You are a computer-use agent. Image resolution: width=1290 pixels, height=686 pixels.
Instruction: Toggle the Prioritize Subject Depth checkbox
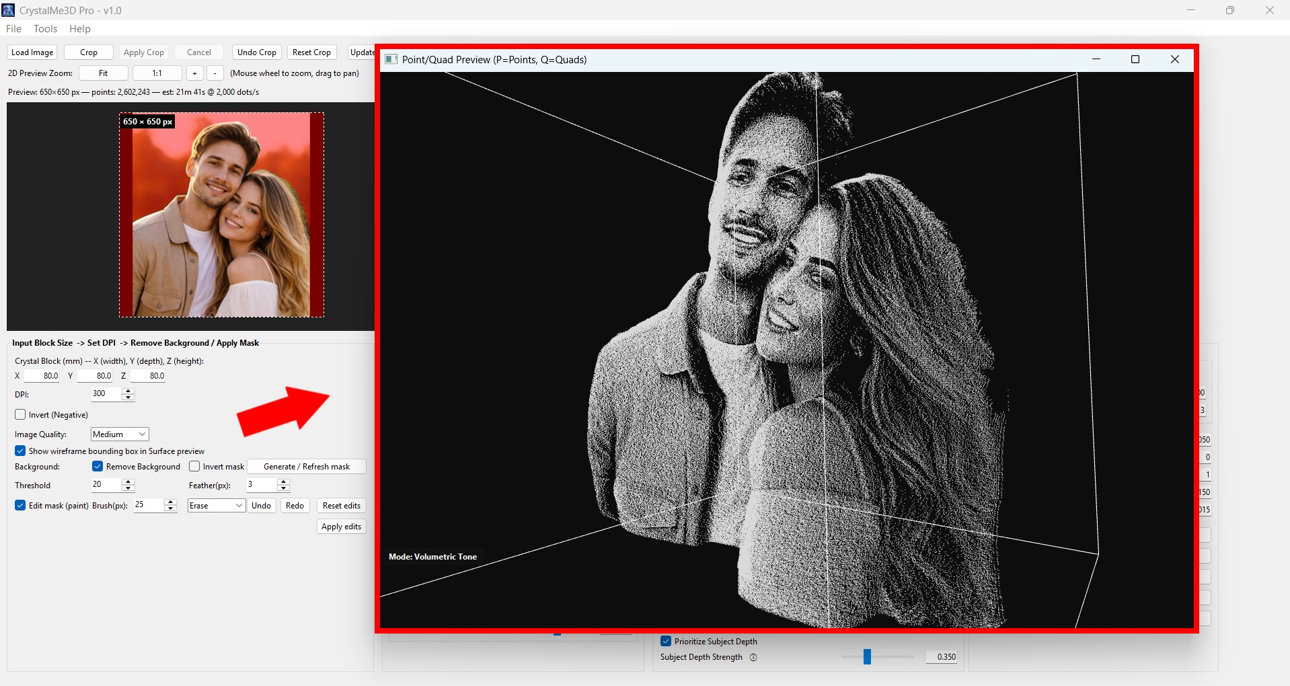click(x=666, y=642)
